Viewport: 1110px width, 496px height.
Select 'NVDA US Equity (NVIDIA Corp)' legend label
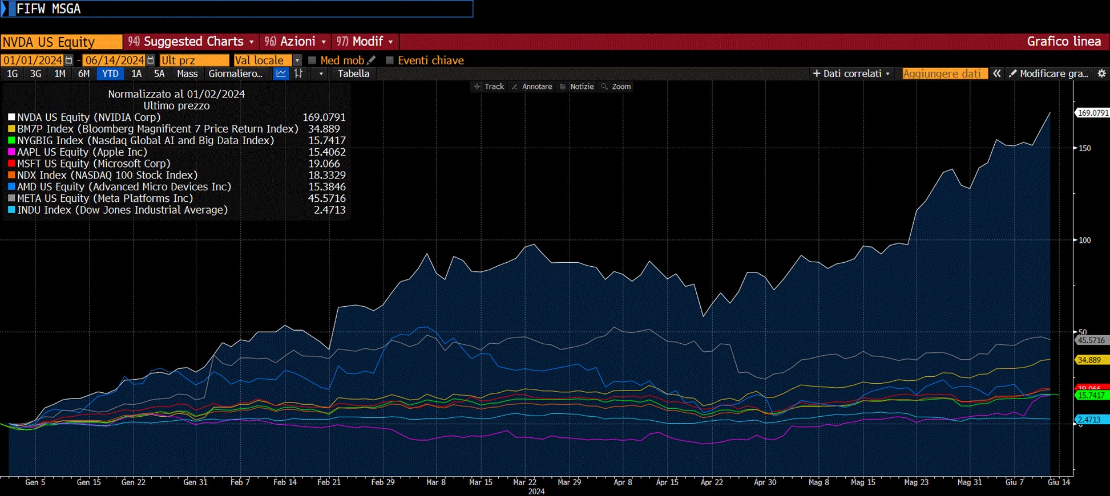click(88, 117)
